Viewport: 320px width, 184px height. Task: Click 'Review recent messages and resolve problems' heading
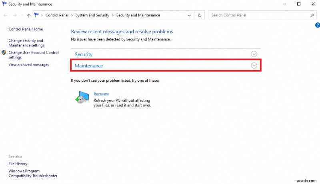point(122,32)
